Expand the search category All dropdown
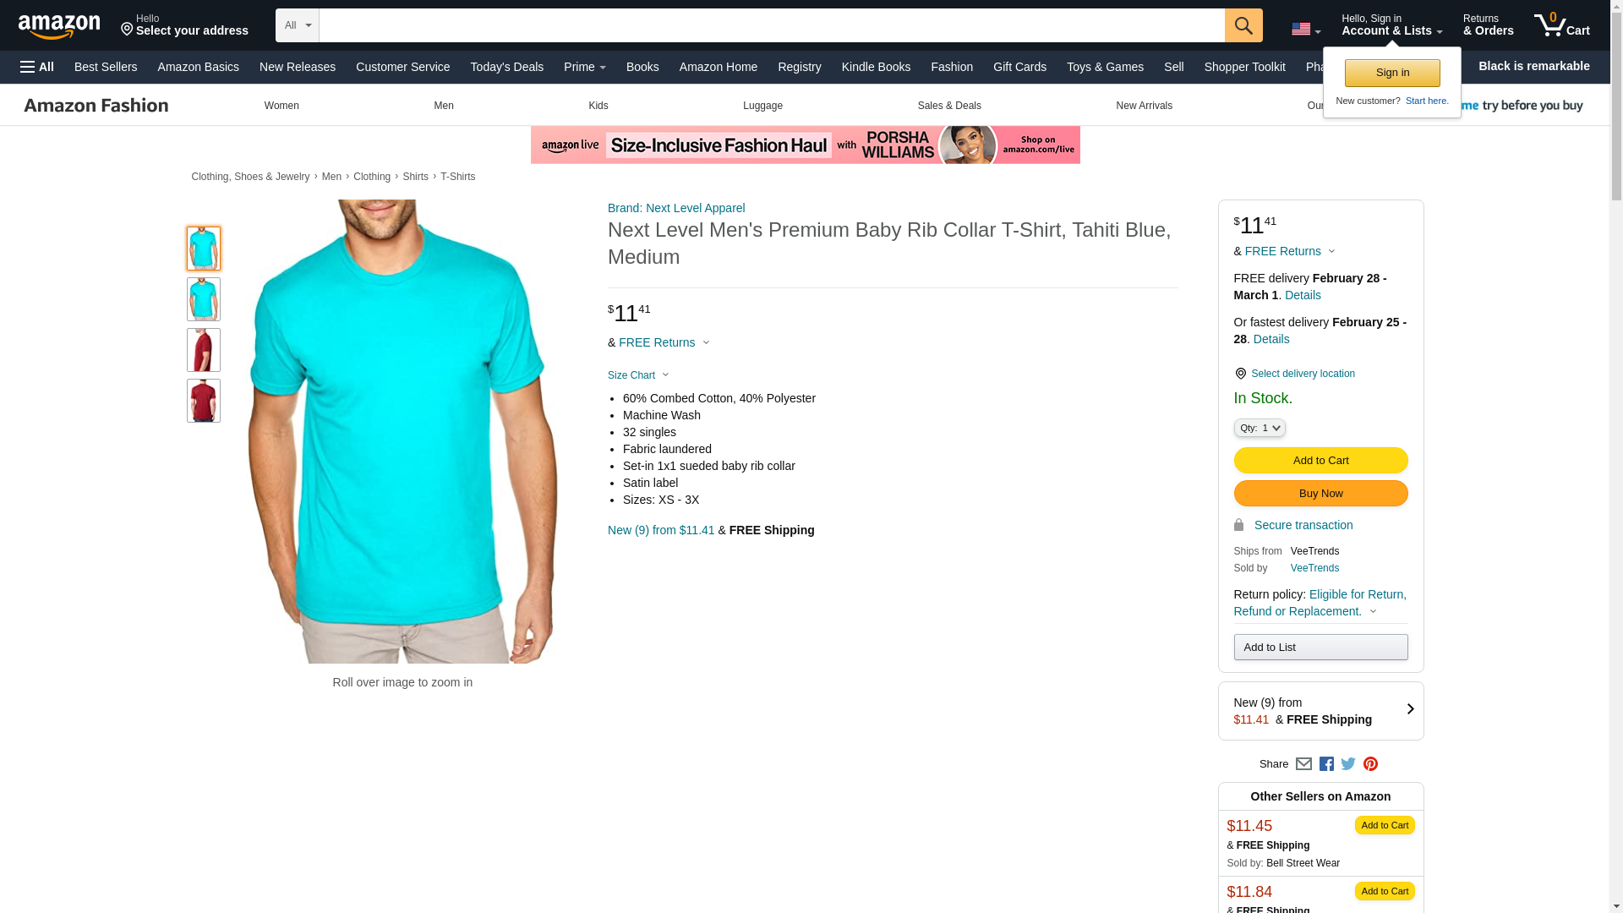 pos(297,25)
